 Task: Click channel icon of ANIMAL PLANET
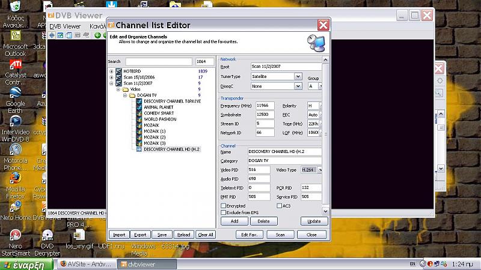coord(139,107)
